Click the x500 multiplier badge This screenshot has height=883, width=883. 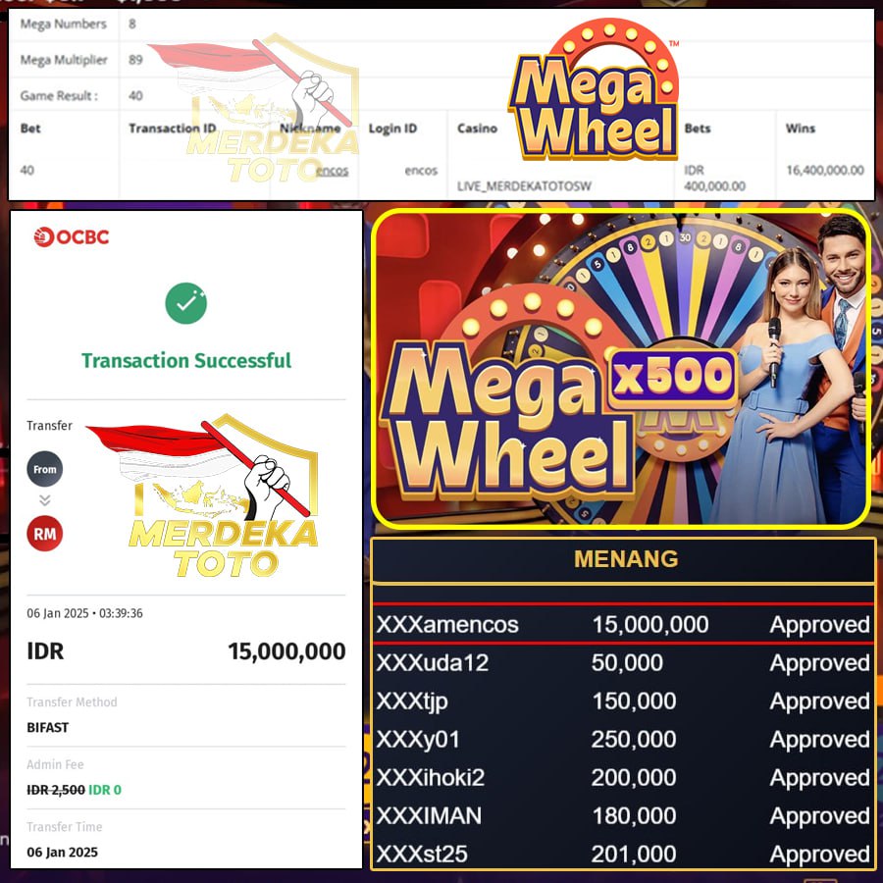point(673,376)
